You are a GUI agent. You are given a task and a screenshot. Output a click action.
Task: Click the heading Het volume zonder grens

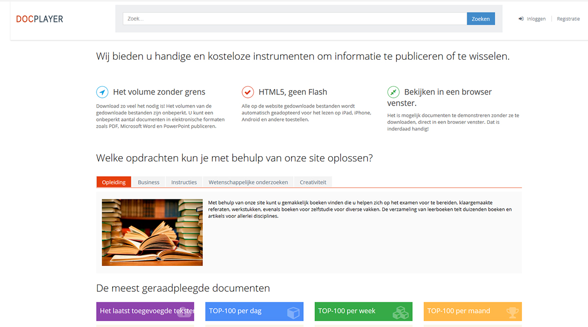click(159, 92)
